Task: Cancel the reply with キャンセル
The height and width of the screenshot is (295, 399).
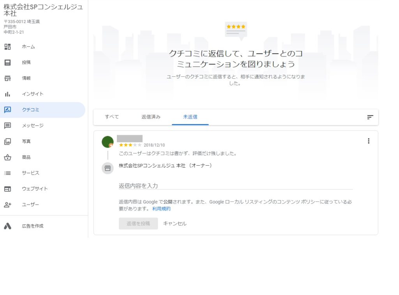Action: click(x=175, y=223)
